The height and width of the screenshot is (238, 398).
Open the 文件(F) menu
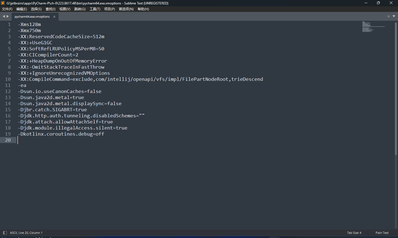pyautogui.click(x=7, y=9)
